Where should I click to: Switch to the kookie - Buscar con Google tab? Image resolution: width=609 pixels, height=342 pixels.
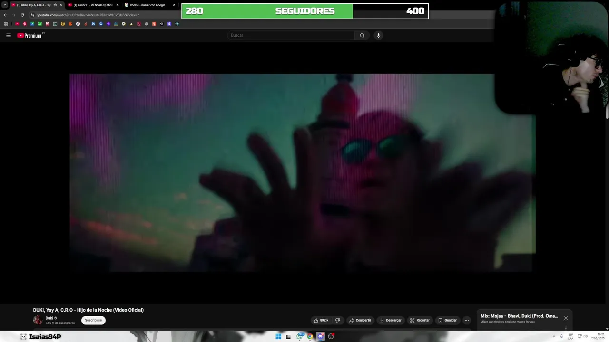[x=149, y=5]
